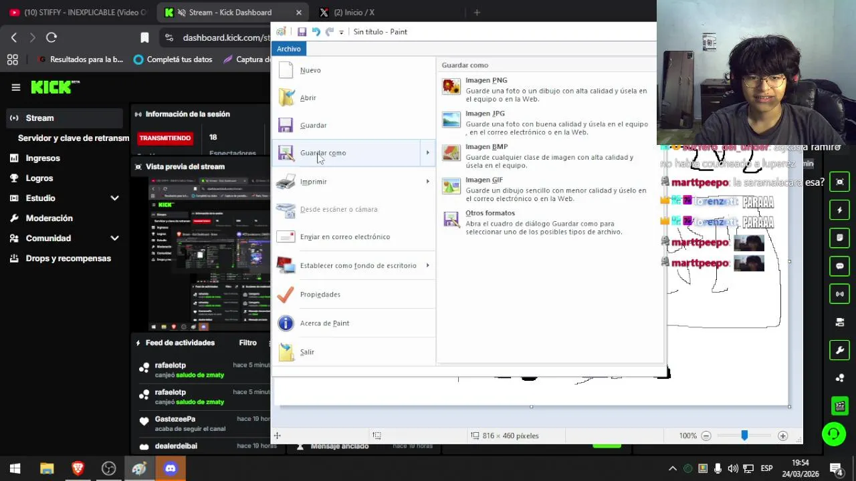
Task: Expand the Guardar como submenu arrow
Action: coord(428,153)
